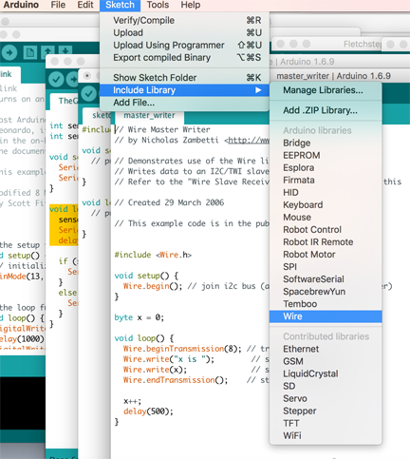Click Verify checkmark in second Arduino window
This screenshot has height=459, width=410.
click(56, 79)
